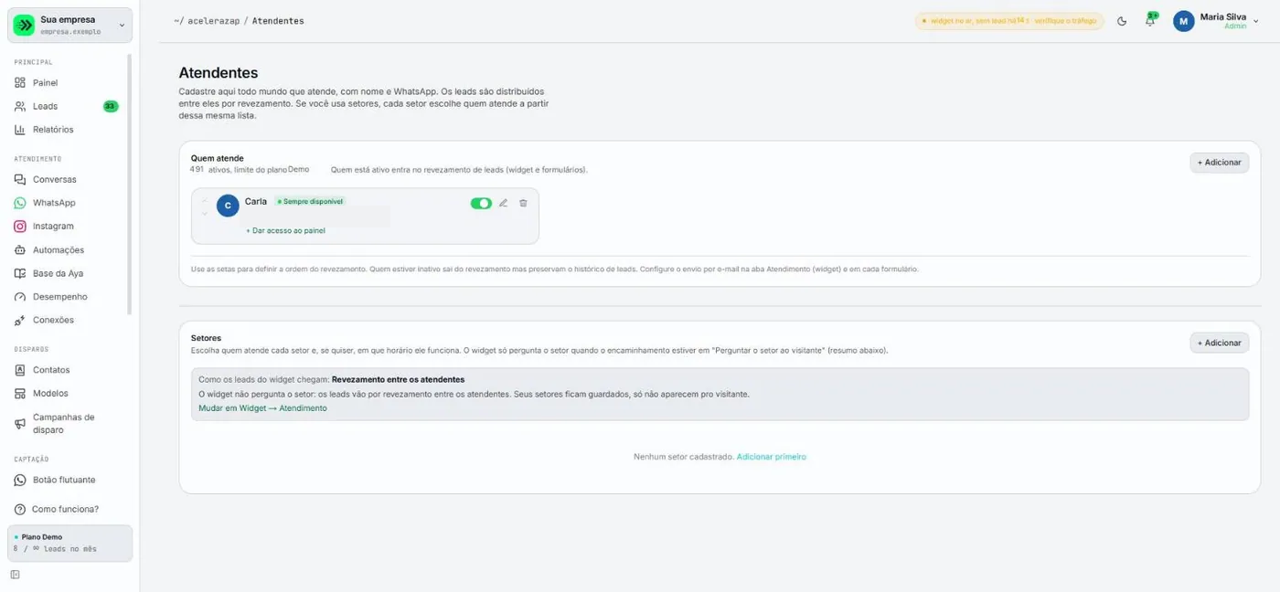
Task: Delete attendant Carla with trash icon
Action: [523, 203]
